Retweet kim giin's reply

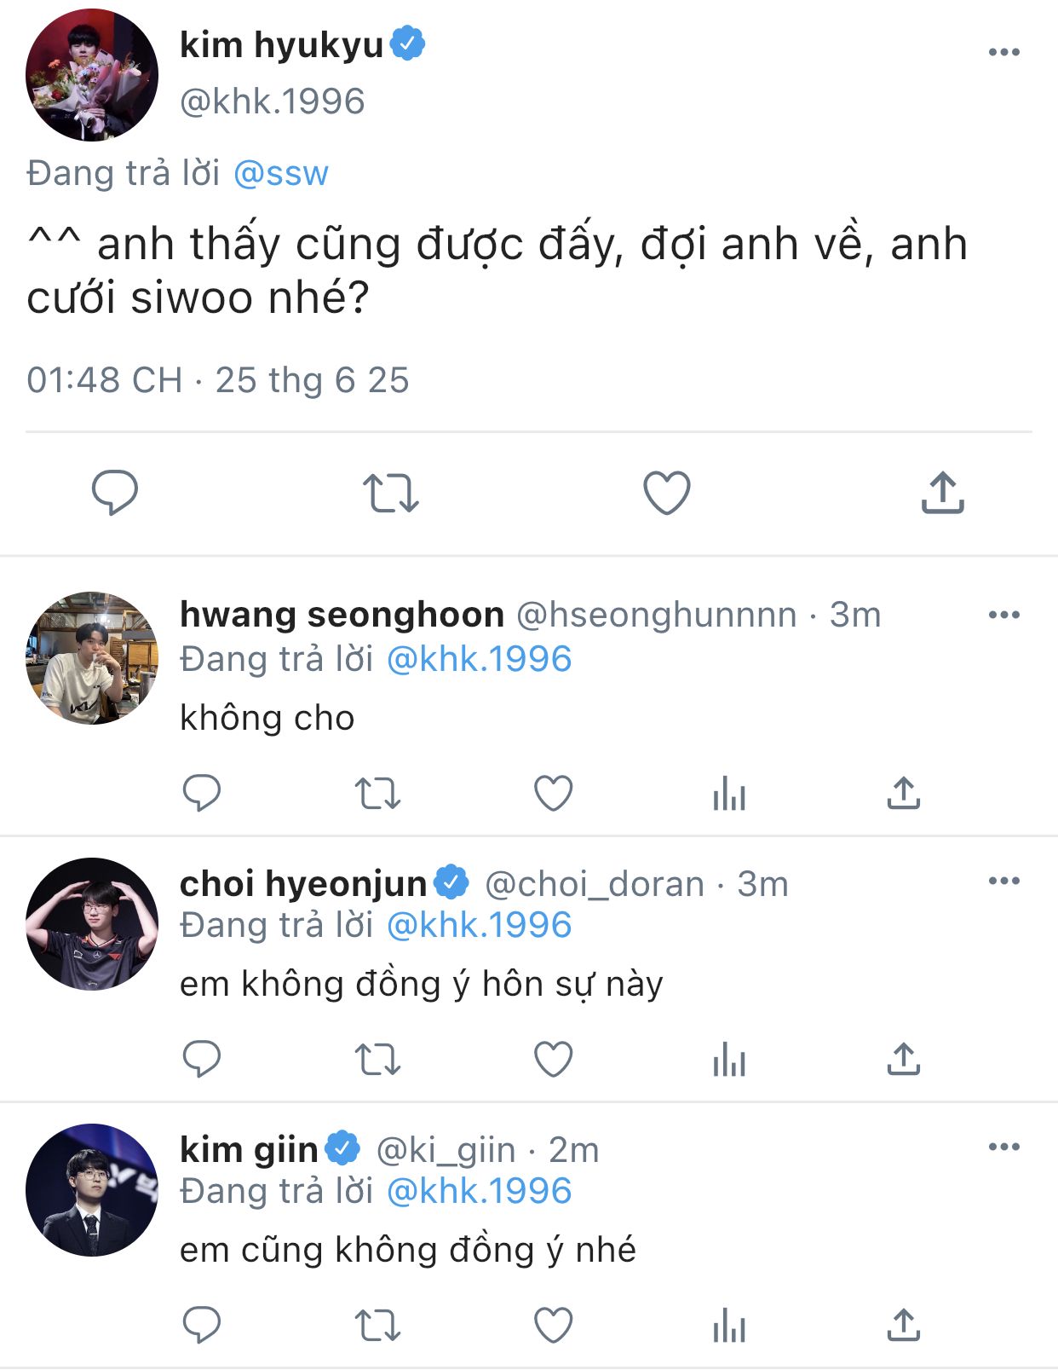tap(377, 1325)
